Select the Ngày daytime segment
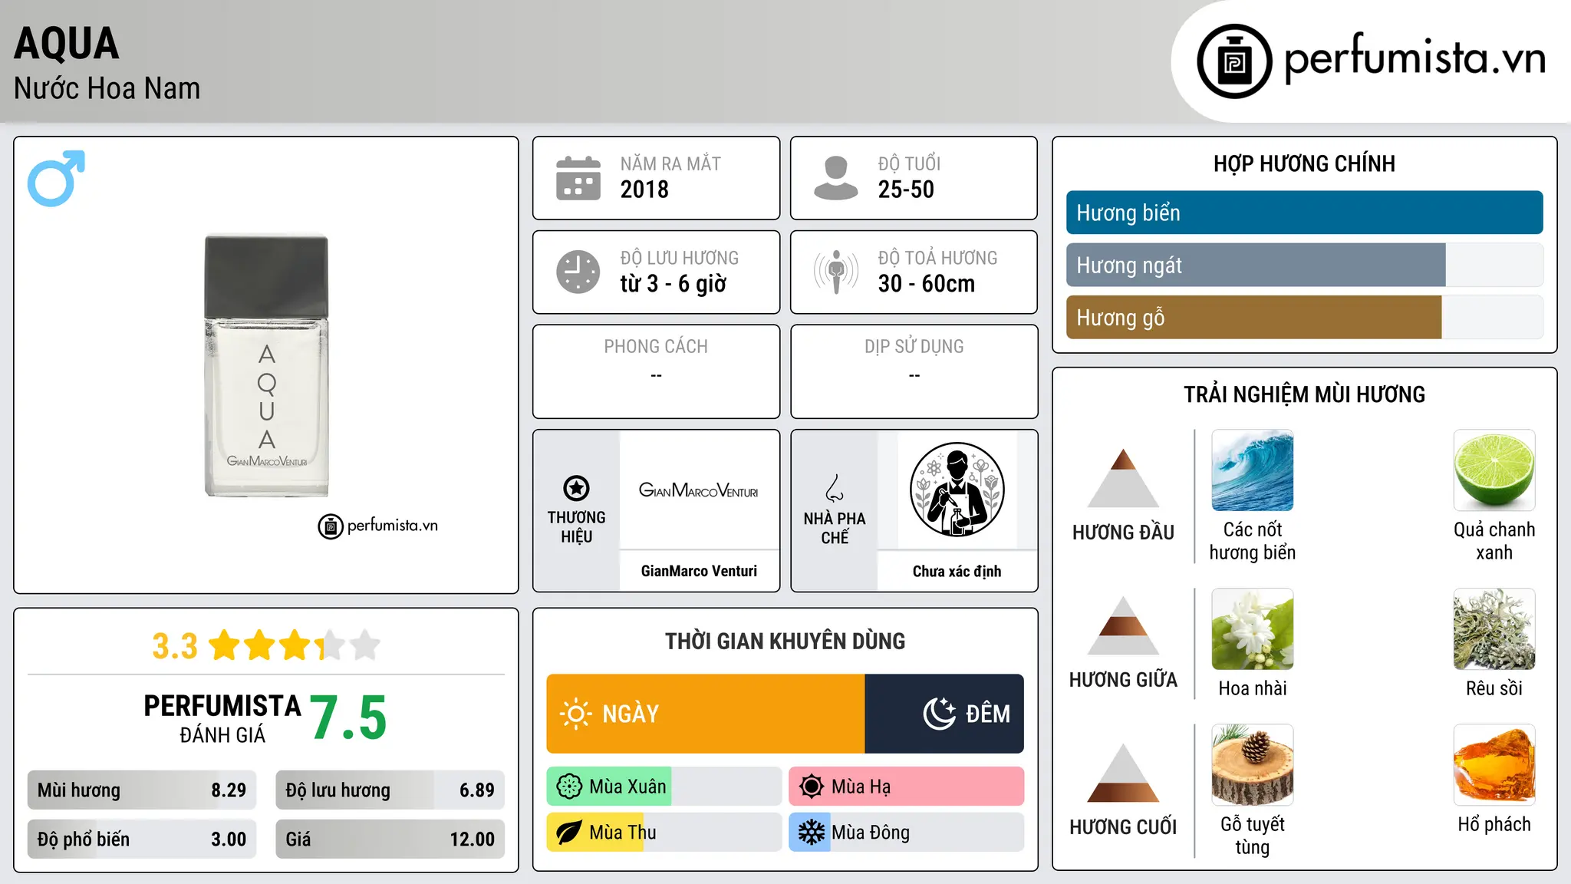The height and width of the screenshot is (884, 1571). coord(706,714)
